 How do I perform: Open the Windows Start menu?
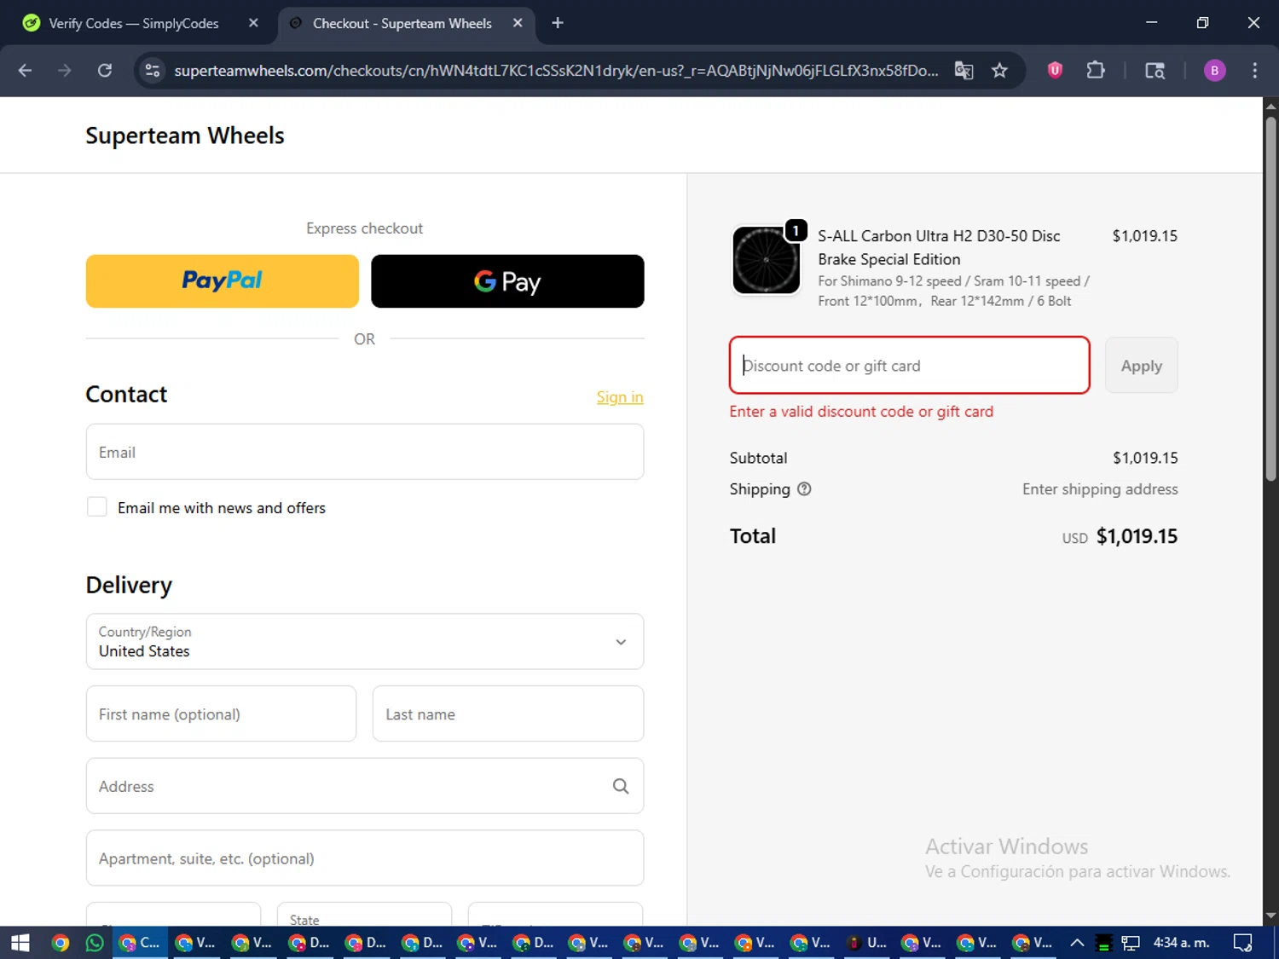[x=20, y=943]
